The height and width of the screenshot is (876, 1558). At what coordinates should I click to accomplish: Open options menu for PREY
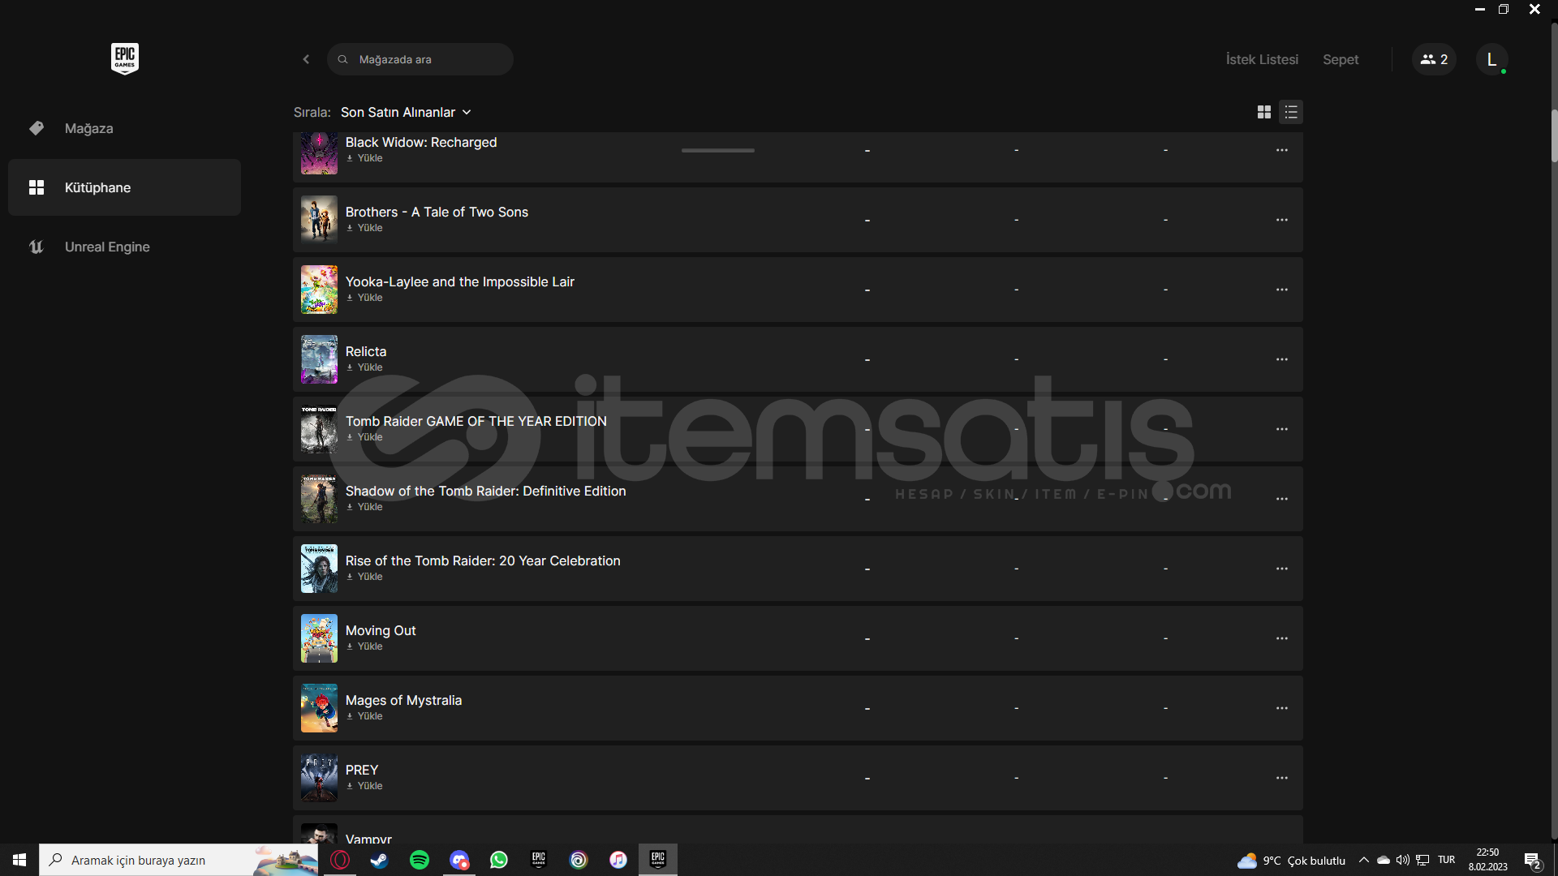click(1282, 778)
